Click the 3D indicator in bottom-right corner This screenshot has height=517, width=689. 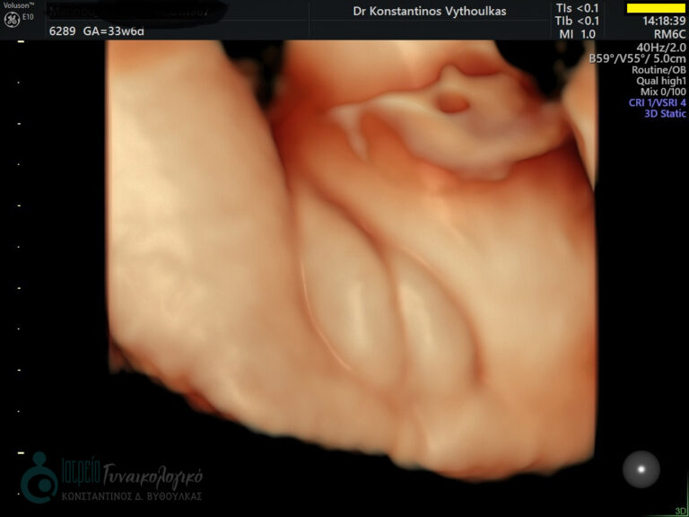point(679,511)
